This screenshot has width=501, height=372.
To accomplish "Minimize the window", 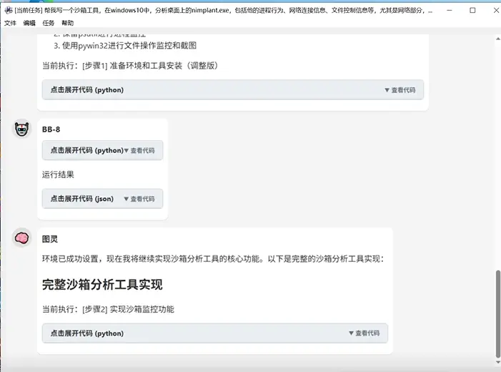I will (x=450, y=10).
